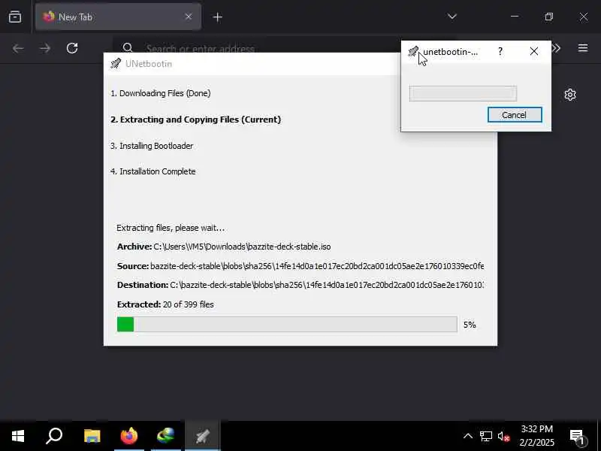This screenshot has height=451, width=601.
Task: Open File Explorer from the taskbar
Action: point(92,436)
